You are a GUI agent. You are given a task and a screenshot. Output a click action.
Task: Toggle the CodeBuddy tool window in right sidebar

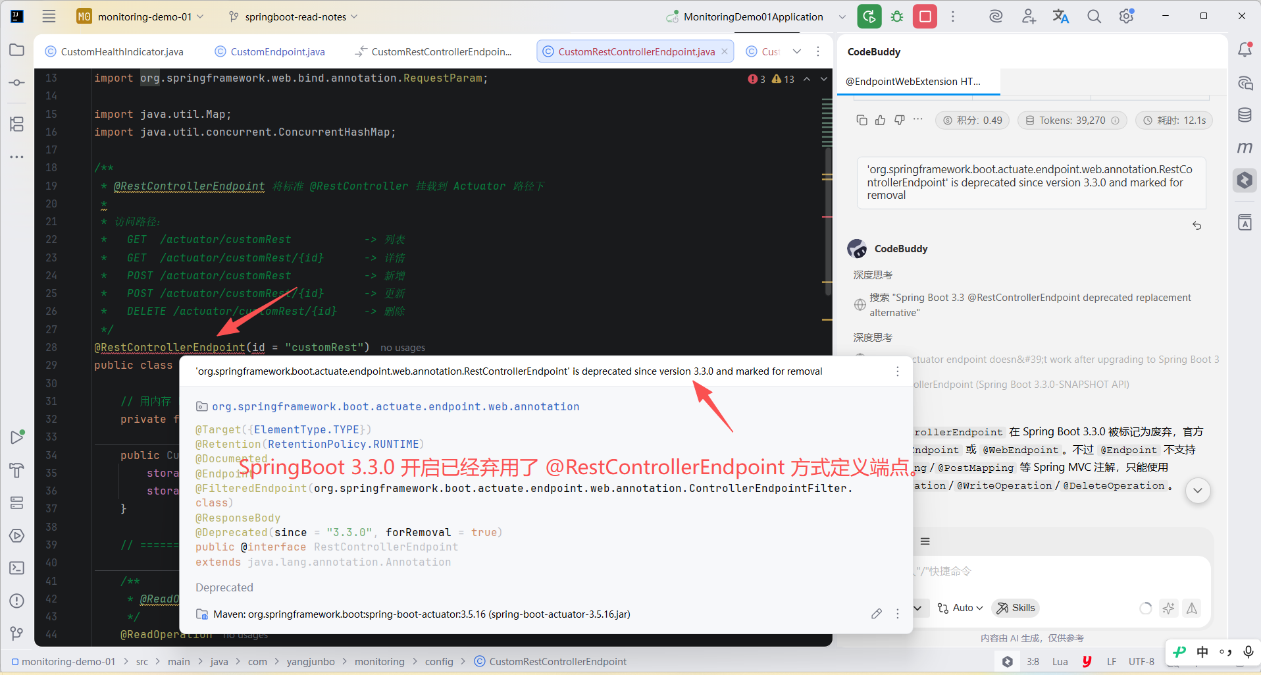pos(1245,180)
